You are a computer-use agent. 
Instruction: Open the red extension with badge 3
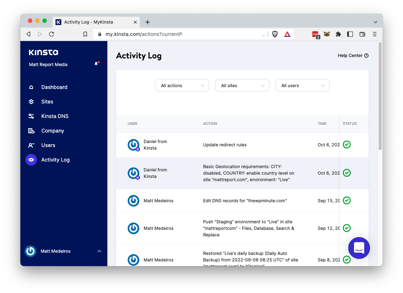click(x=316, y=34)
